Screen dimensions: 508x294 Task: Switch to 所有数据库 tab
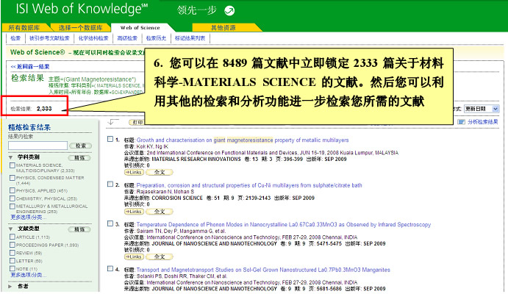point(24,28)
